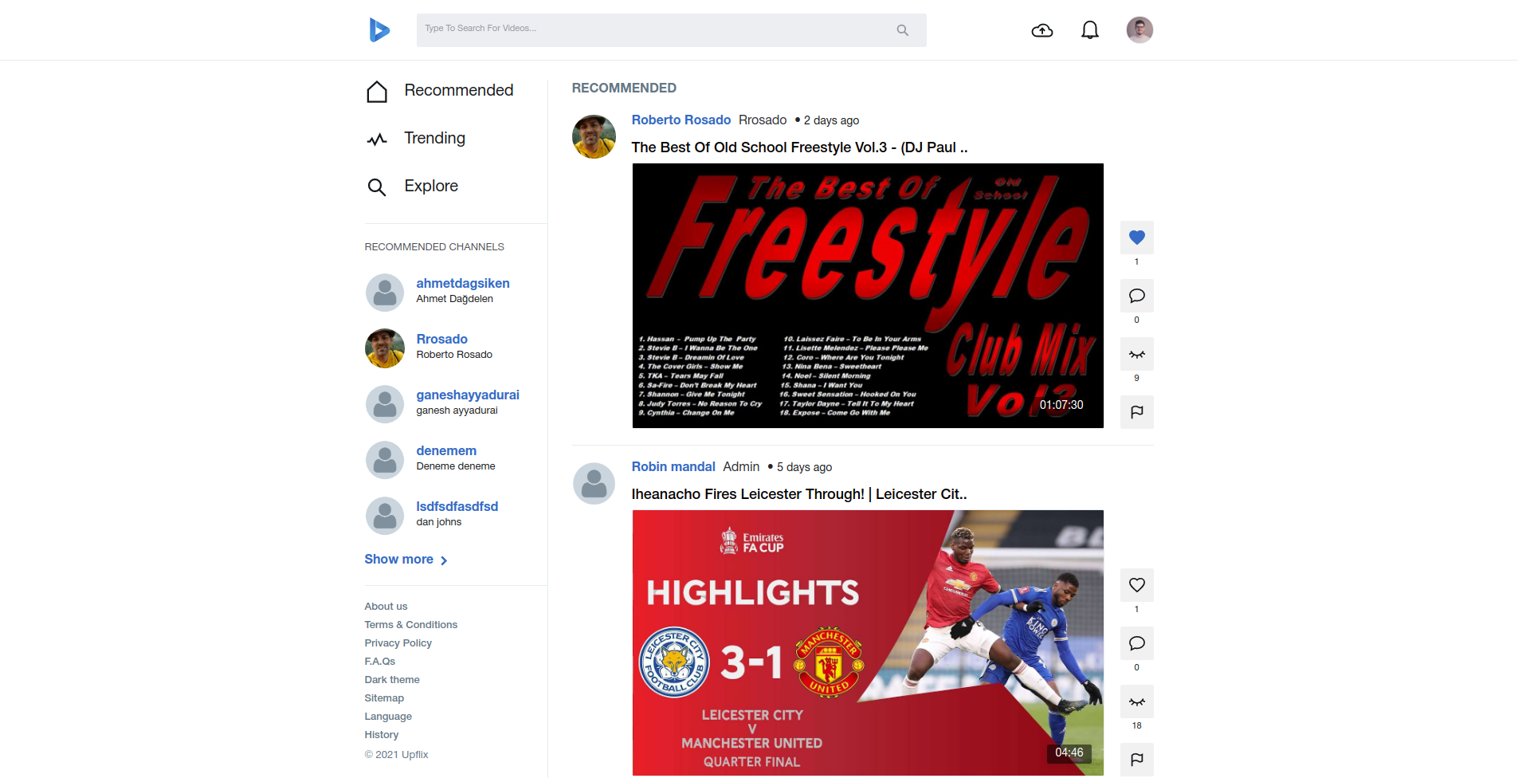Image resolution: width=1518 pixels, height=778 pixels.
Task: Click the views eye icon on Leicester video
Action: pos(1137,701)
